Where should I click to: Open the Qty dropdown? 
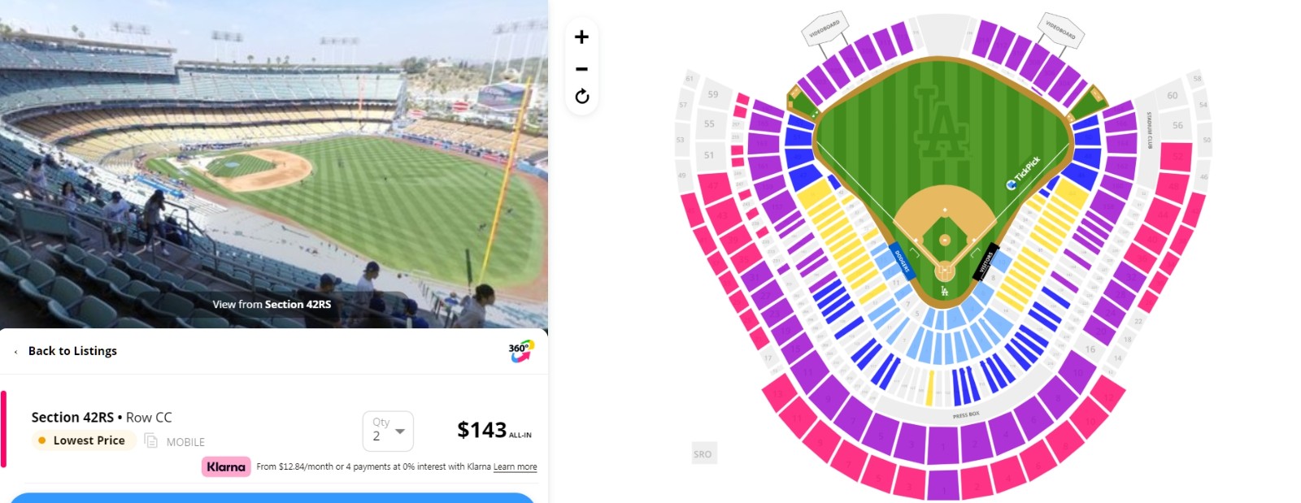[x=388, y=431]
